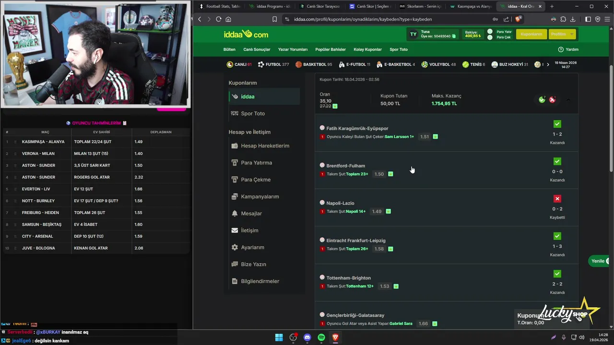Image resolution: width=614 pixels, height=345 pixels.
Task: Open the Popüler Bahisler menu
Action: (x=331, y=49)
